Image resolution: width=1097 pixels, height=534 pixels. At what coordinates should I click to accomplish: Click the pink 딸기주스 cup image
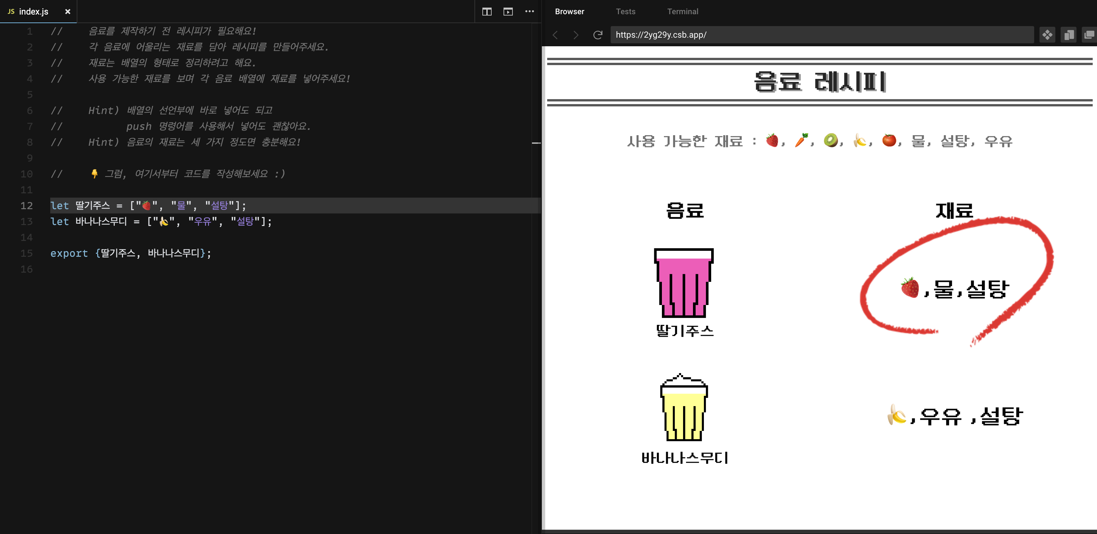click(683, 283)
